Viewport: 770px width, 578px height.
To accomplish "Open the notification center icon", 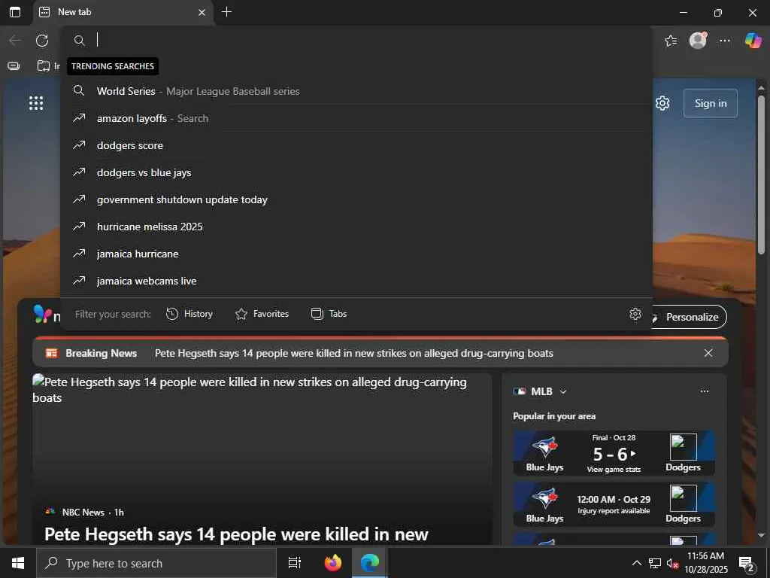I will [747, 564].
